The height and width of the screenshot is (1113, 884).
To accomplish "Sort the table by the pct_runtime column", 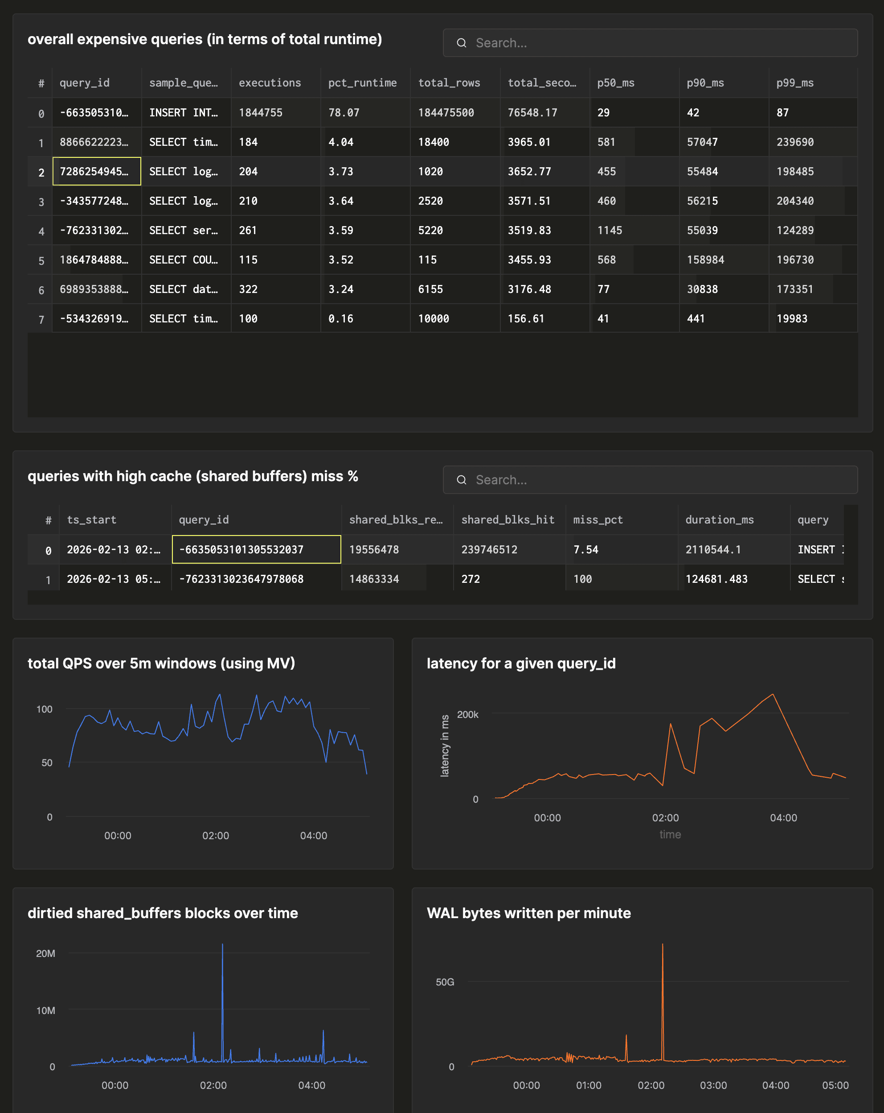I will [x=363, y=82].
